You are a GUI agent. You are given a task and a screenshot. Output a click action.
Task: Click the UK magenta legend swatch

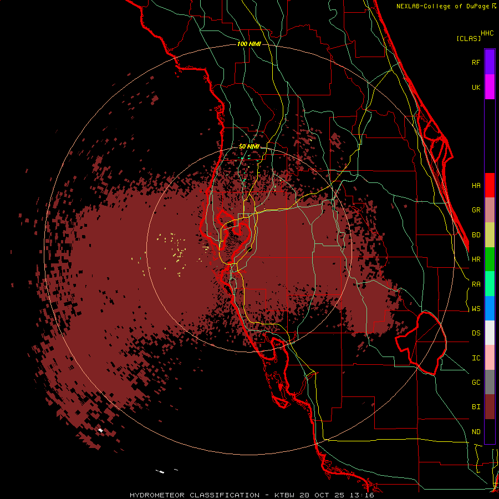click(490, 87)
